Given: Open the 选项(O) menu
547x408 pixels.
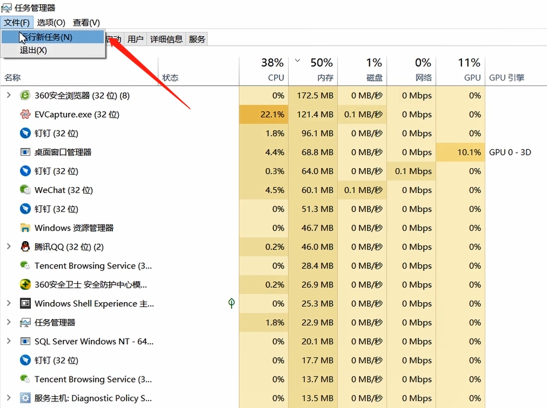Looking at the screenshot, I should pyautogui.click(x=51, y=23).
